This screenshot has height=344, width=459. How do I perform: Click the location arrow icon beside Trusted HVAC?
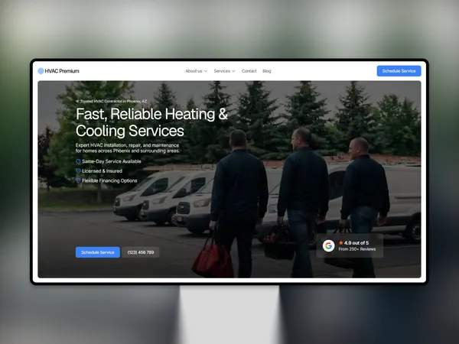(77, 102)
